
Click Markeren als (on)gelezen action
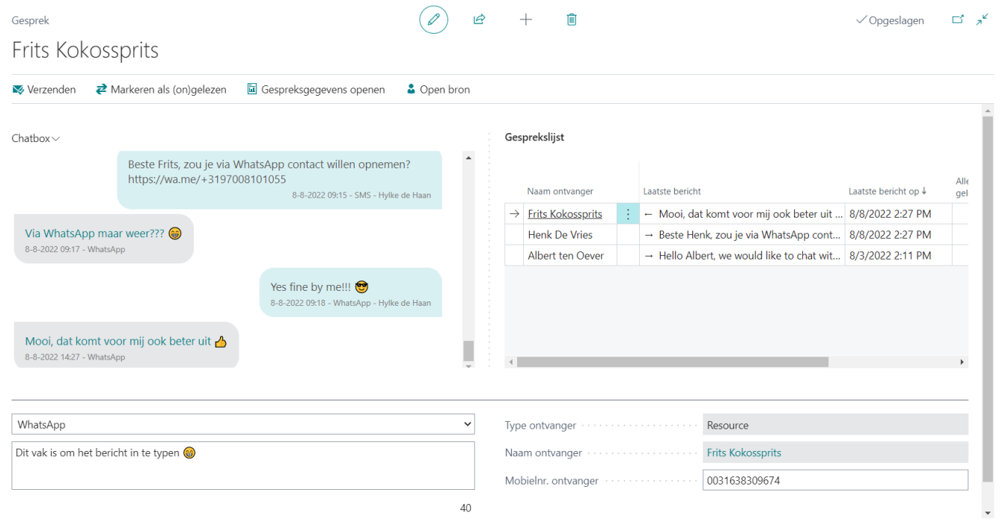[x=161, y=90]
